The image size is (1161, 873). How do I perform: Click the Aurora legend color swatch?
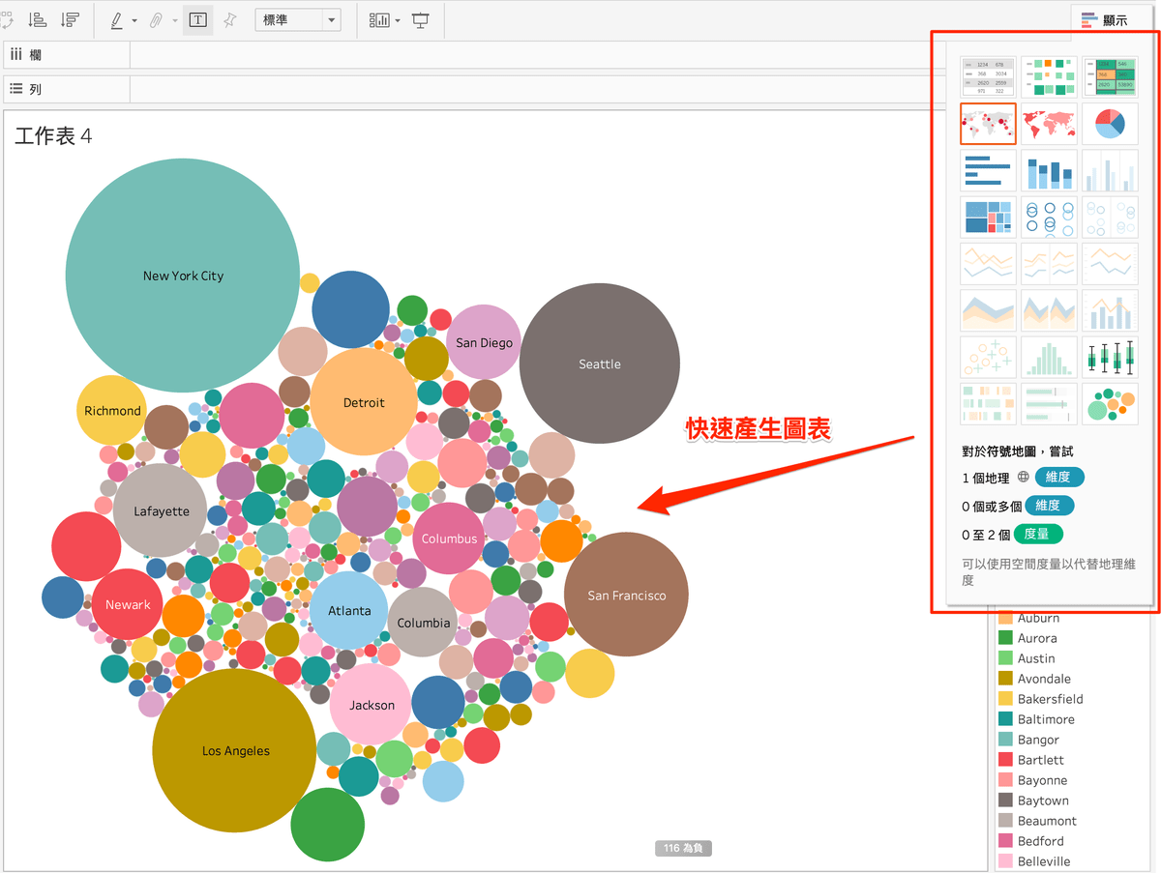1005,638
